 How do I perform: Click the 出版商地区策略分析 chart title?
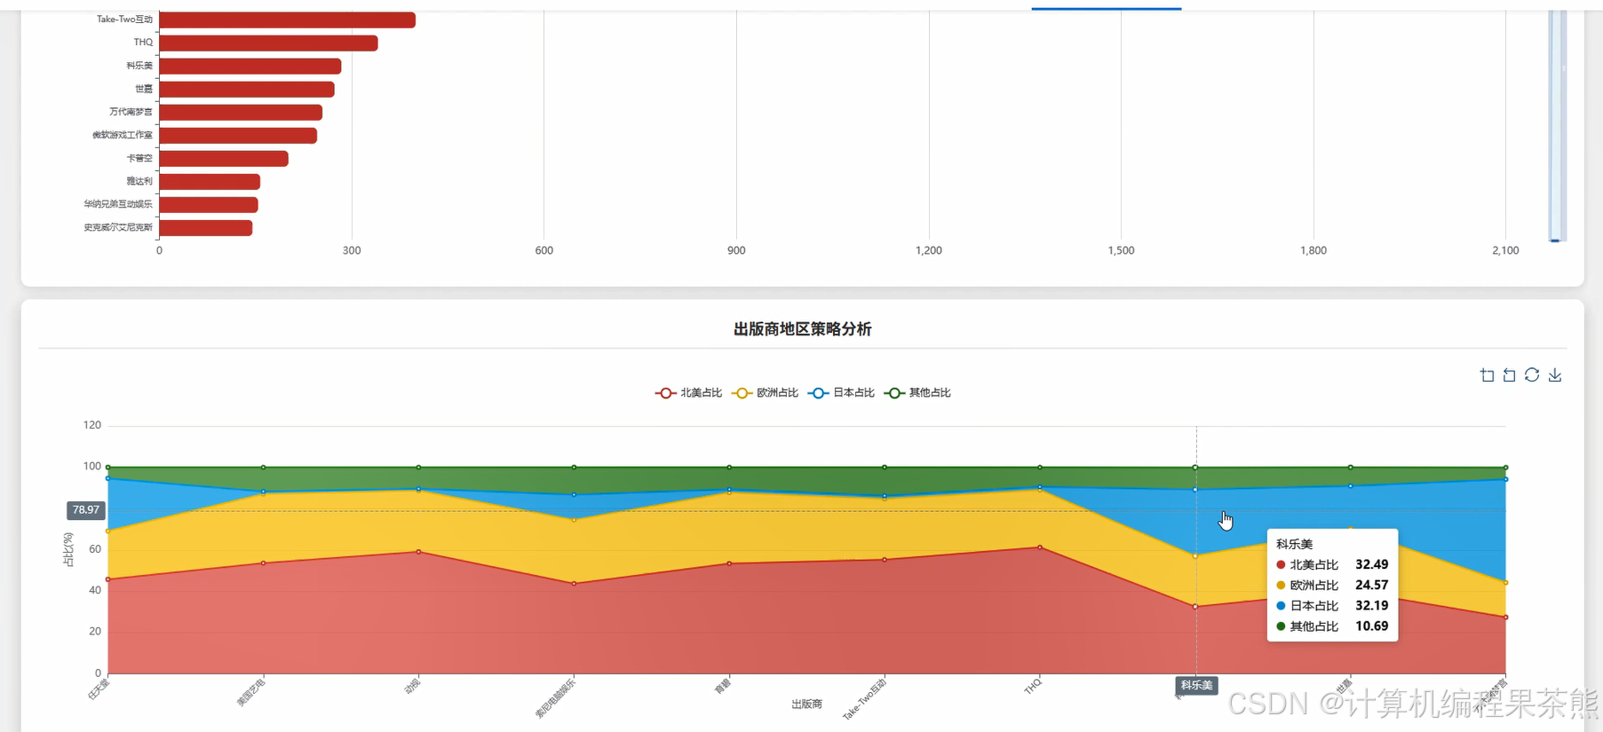pyautogui.click(x=802, y=329)
